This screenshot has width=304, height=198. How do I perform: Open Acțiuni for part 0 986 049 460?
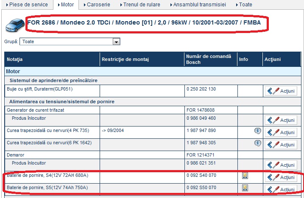point(281,120)
